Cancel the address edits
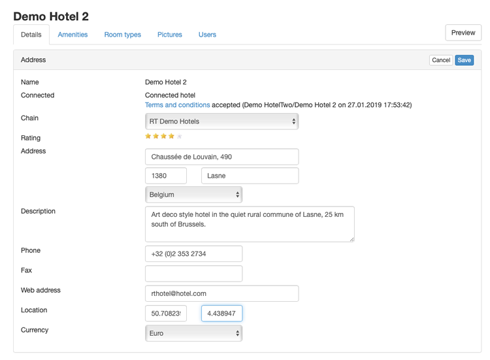 [441, 60]
